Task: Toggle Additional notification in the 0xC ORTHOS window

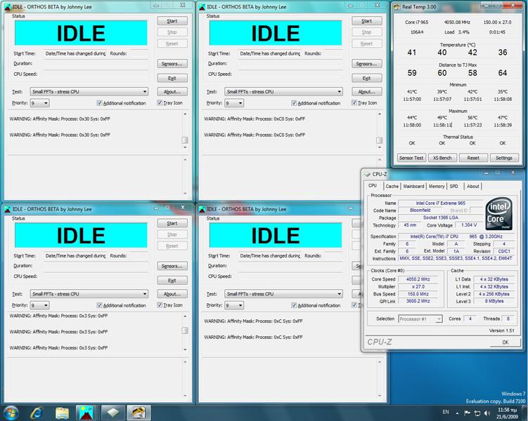Action: click(x=294, y=305)
